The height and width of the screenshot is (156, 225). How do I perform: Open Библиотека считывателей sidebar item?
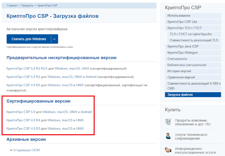point(193,65)
